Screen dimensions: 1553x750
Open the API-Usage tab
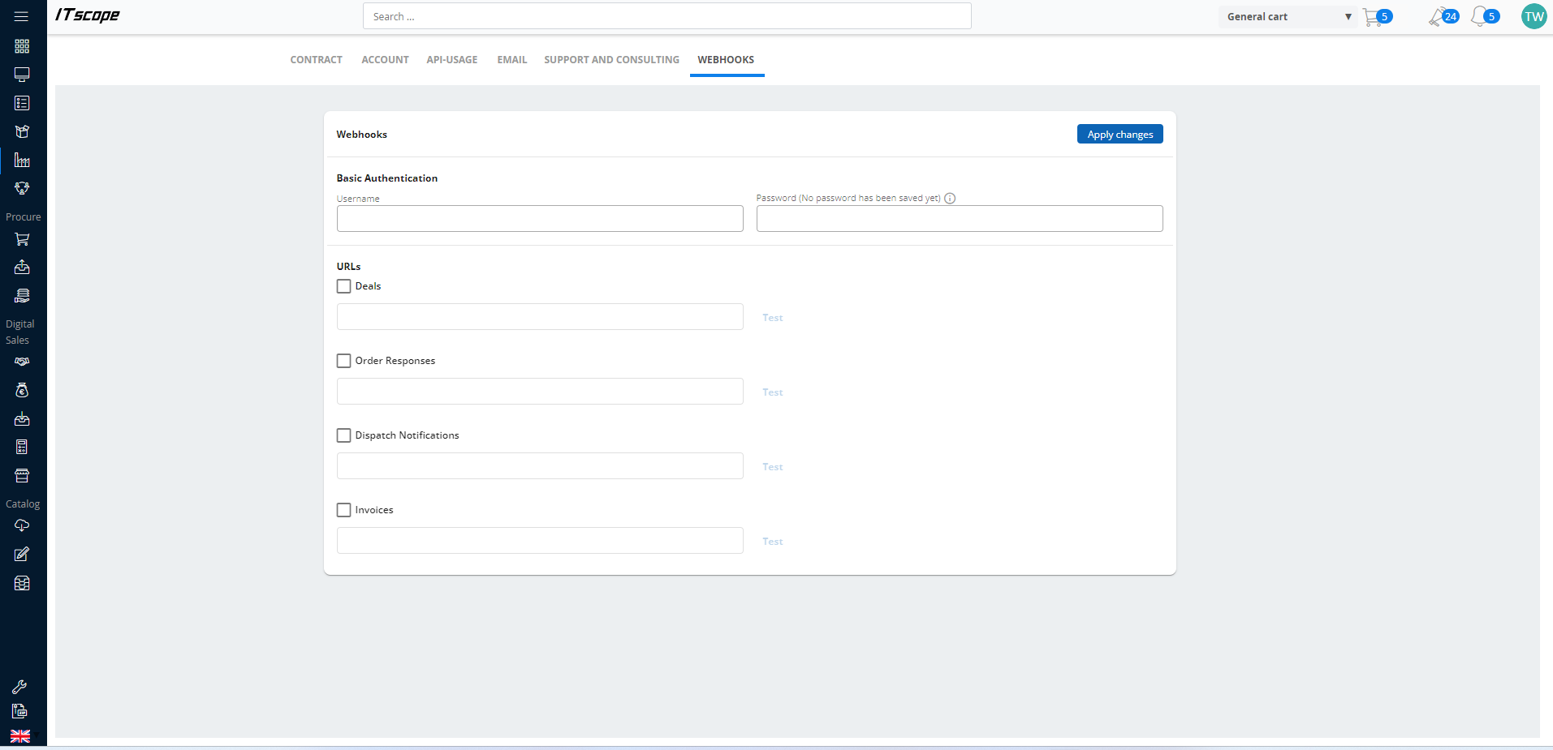pos(452,60)
